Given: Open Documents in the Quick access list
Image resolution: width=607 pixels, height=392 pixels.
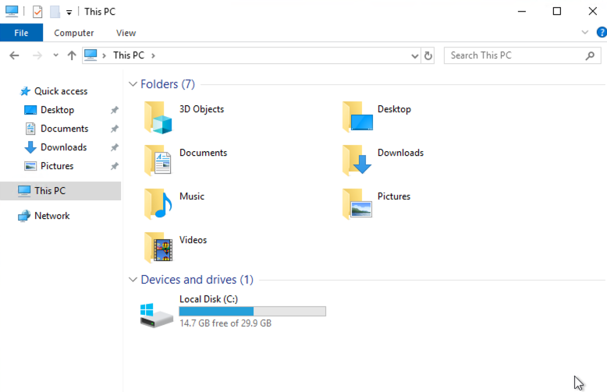Looking at the screenshot, I should coord(65,129).
